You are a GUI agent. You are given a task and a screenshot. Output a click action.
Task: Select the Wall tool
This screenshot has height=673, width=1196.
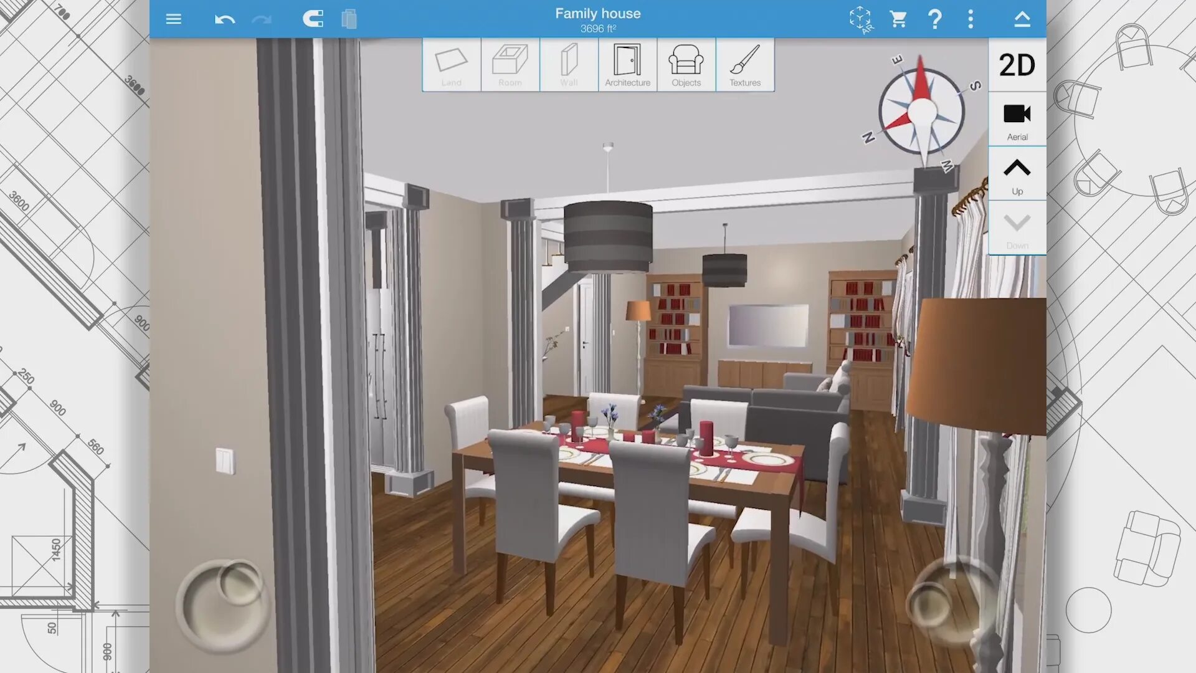tap(569, 65)
